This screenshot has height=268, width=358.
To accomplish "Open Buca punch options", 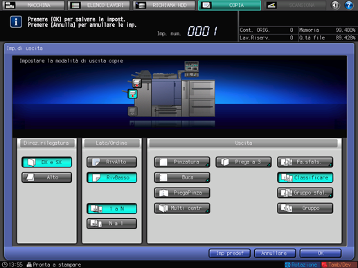I will (182, 177).
